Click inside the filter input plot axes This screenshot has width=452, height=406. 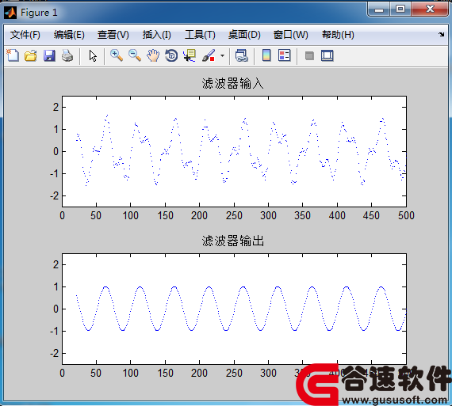[x=234, y=151]
